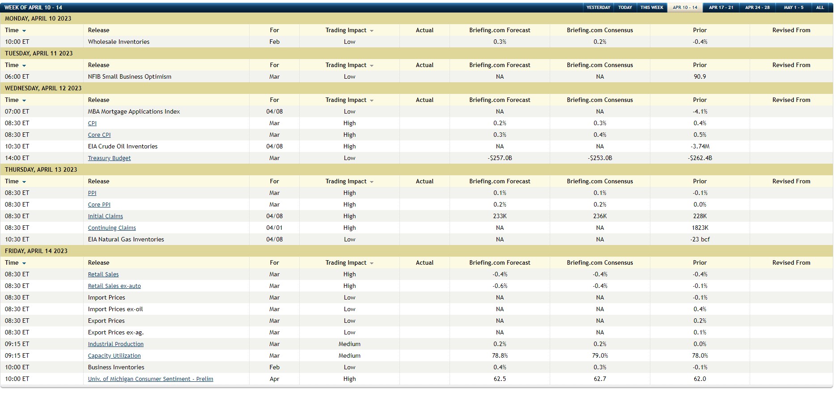836x393 pixels.
Task: Sort Thursday table by Trading Impact arrow
Action: 372,182
